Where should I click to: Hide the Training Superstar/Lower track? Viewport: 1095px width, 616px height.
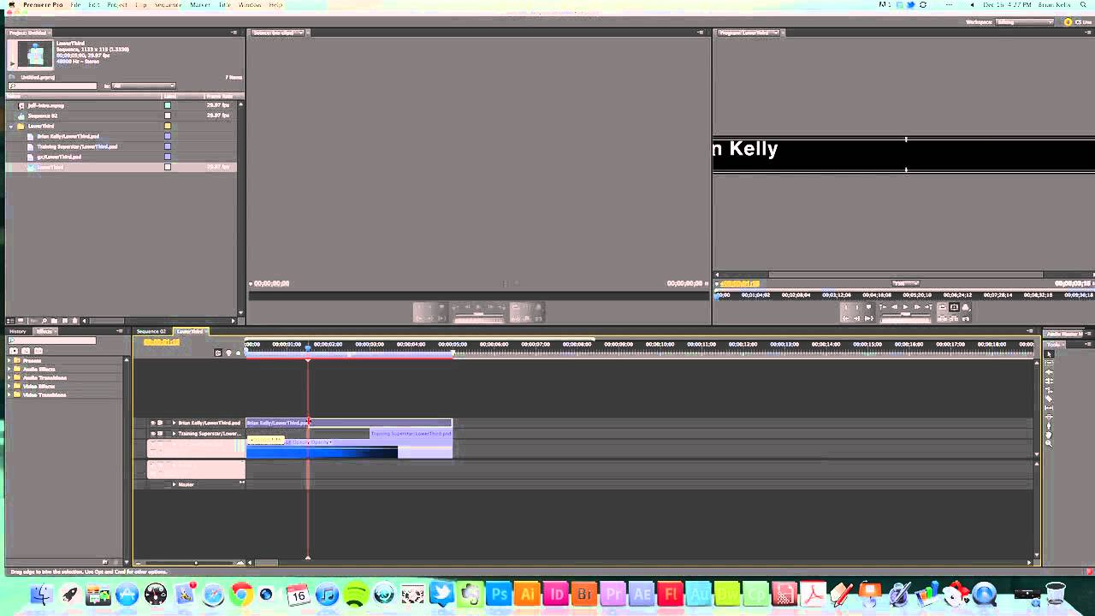click(x=153, y=434)
